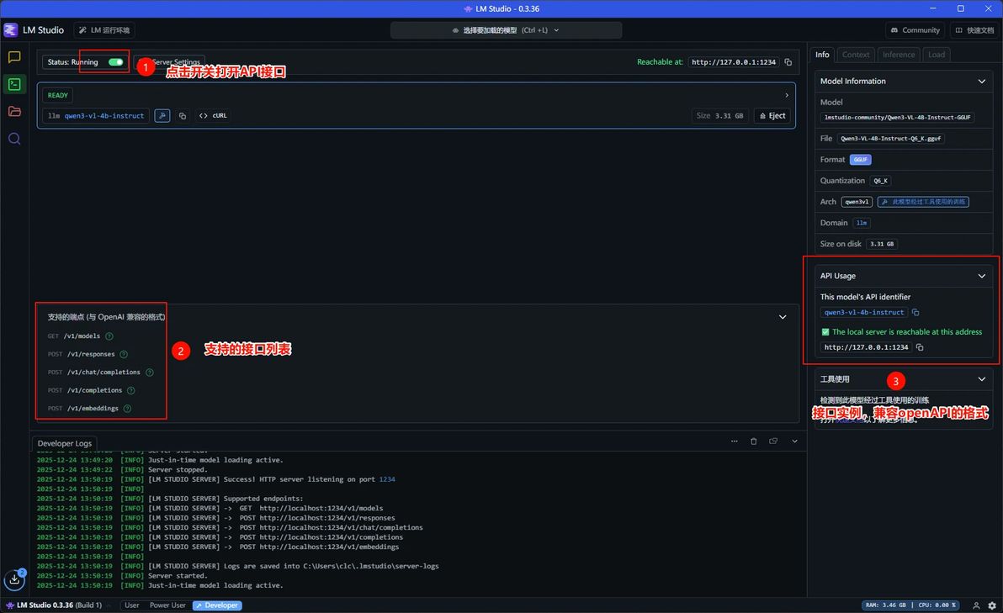Viewport: 1003px width, 613px height.
Task: Collapse the Developer Logs panel
Action: pyautogui.click(x=794, y=441)
